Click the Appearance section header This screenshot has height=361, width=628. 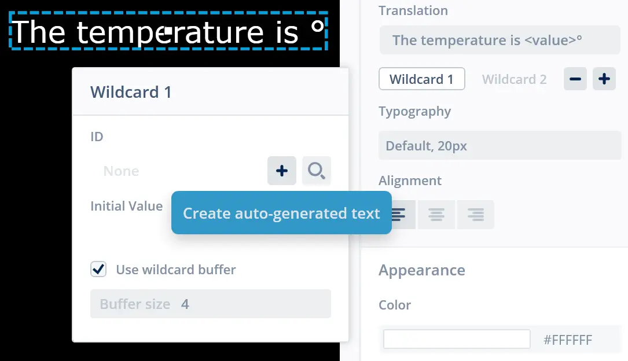(x=421, y=270)
